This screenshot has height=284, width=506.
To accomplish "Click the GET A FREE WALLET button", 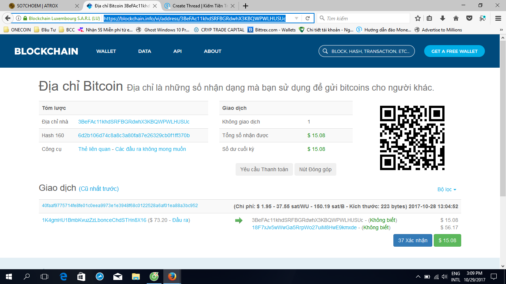I will click(455, 51).
